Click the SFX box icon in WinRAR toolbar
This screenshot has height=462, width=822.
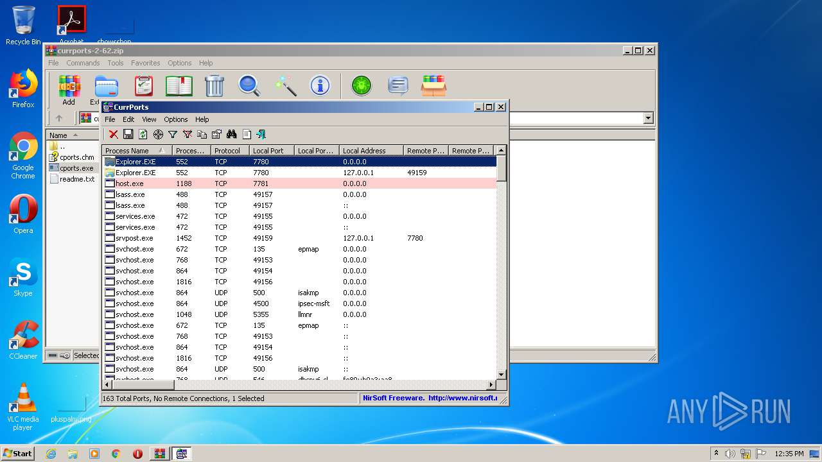(433, 85)
